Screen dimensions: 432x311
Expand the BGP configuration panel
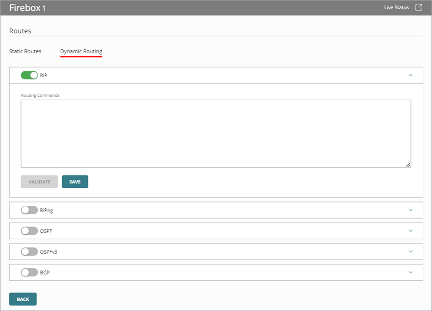(411, 272)
